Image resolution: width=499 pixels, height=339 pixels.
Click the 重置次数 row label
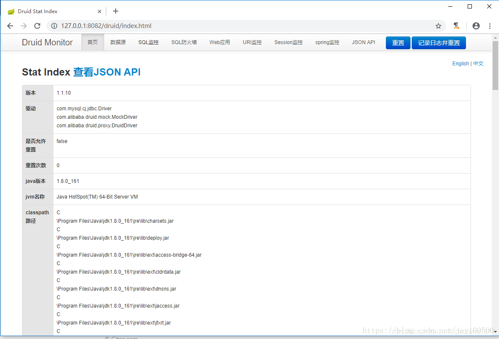point(36,165)
